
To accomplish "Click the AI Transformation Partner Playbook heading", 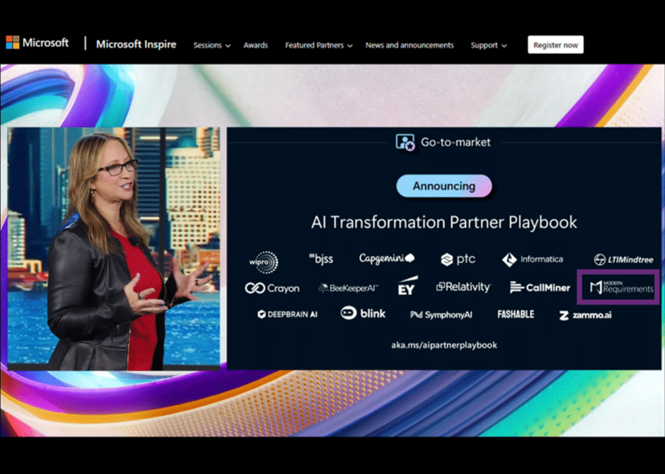I will (444, 222).
